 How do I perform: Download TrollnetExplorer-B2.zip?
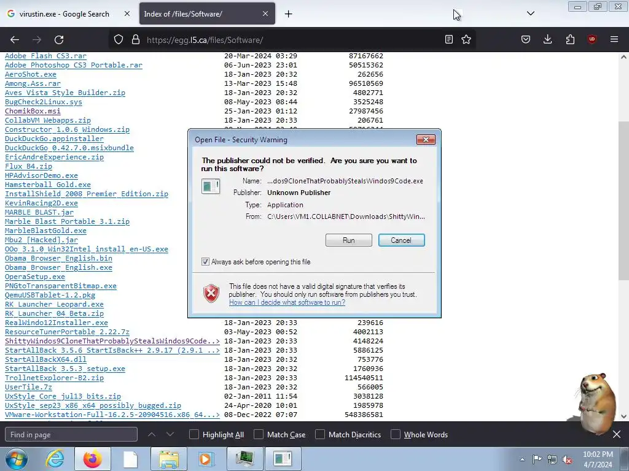point(54,378)
